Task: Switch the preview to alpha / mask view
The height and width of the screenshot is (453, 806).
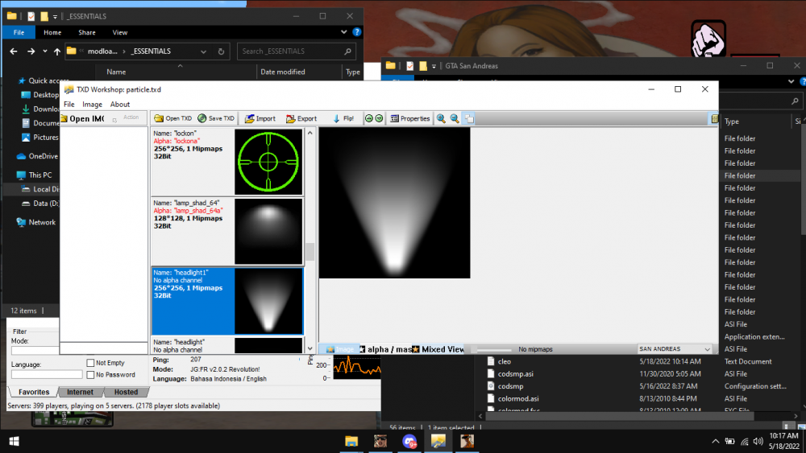Action: click(x=385, y=349)
